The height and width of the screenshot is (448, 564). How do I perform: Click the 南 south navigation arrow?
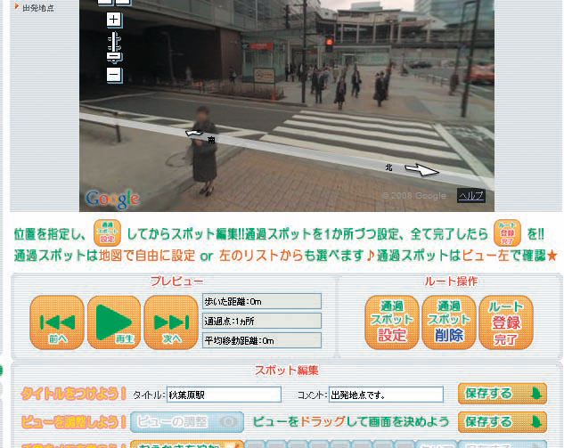click(x=194, y=134)
